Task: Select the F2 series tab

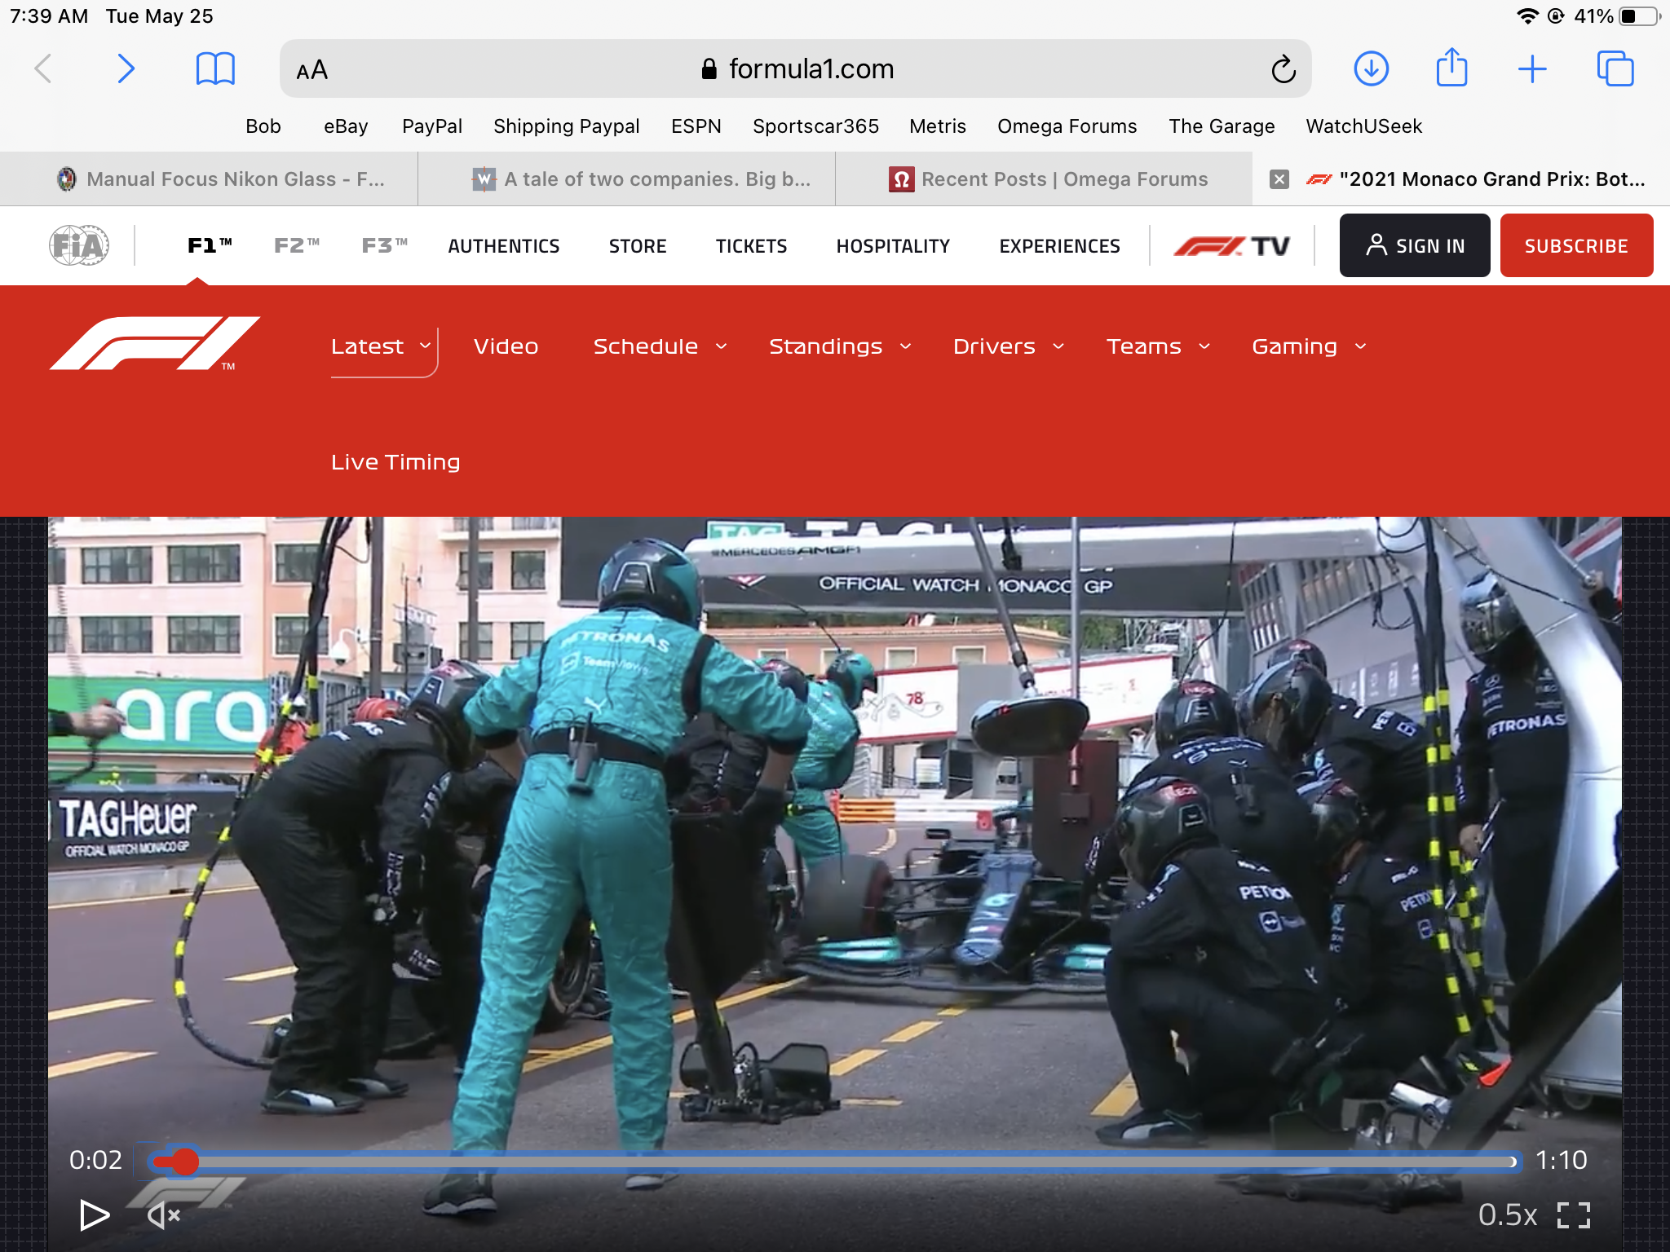Action: click(x=296, y=245)
